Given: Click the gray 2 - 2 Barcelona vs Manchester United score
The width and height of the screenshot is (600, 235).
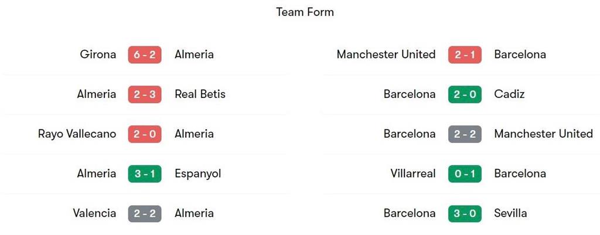Looking at the screenshot, I should [465, 134].
